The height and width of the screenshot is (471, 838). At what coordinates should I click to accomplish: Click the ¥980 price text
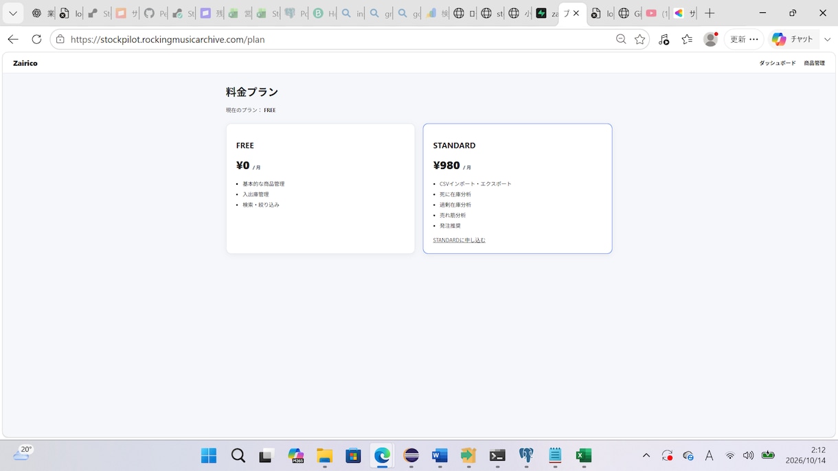point(446,165)
